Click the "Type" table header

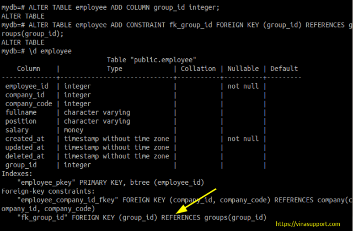tap(114, 69)
